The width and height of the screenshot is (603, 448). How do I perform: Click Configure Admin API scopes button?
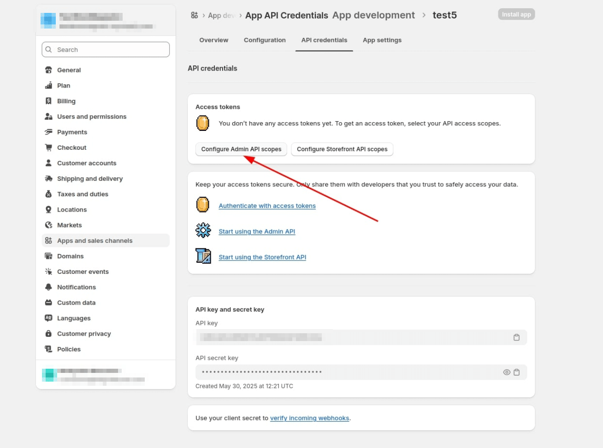click(241, 149)
